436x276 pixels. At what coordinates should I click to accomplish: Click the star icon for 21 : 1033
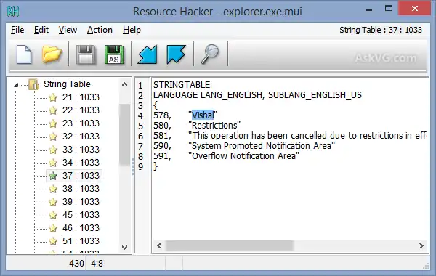53,97
